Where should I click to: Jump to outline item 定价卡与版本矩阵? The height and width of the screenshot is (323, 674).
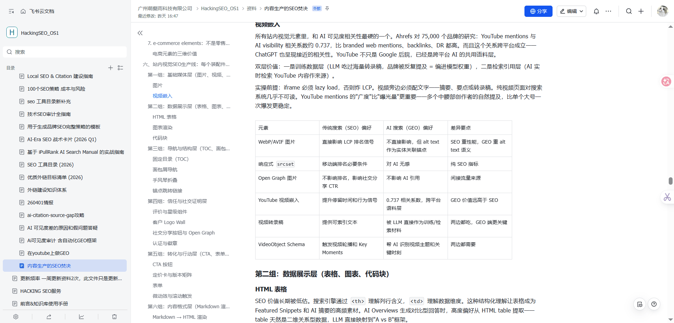172,275
